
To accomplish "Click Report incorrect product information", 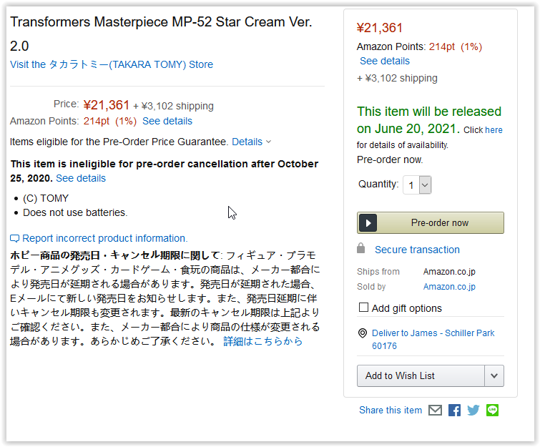I will [x=104, y=238].
